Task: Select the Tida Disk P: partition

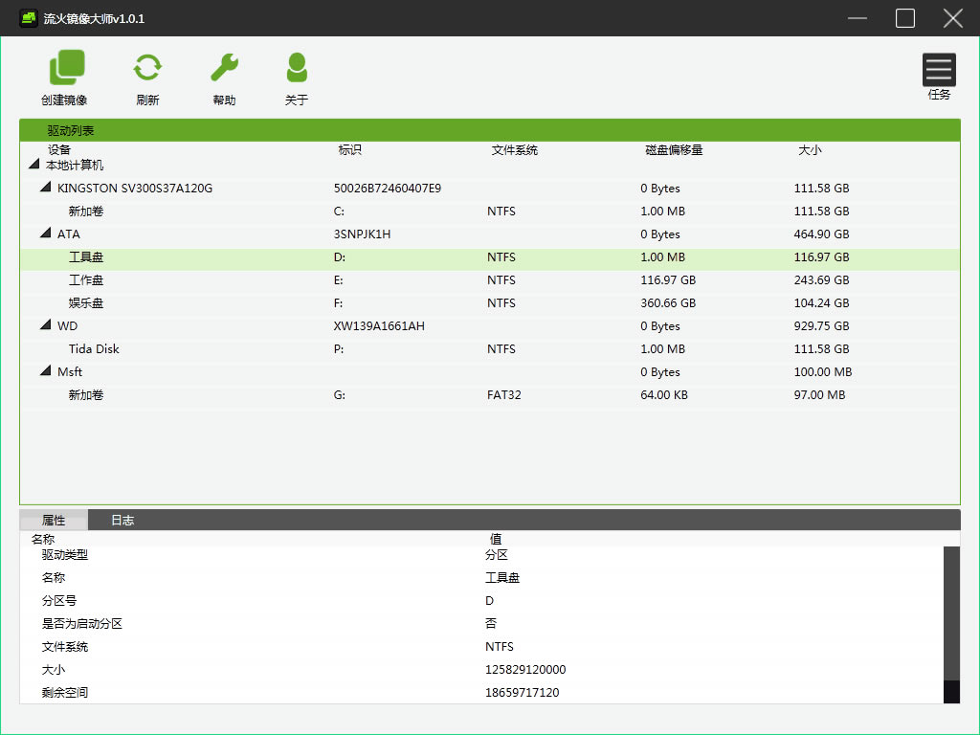Action: pyautogui.click(x=94, y=349)
